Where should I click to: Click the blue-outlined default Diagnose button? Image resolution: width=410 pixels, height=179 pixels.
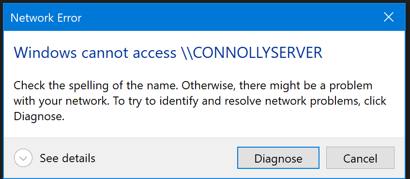coord(278,158)
